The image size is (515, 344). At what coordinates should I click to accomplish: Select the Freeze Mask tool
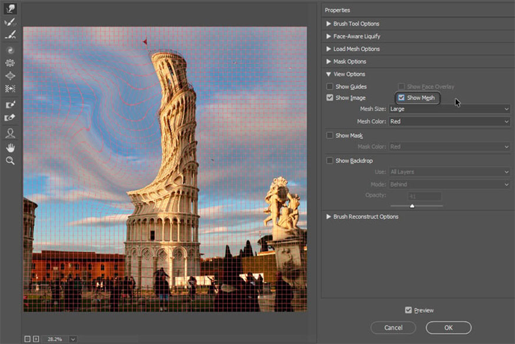[x=10, y=105]
